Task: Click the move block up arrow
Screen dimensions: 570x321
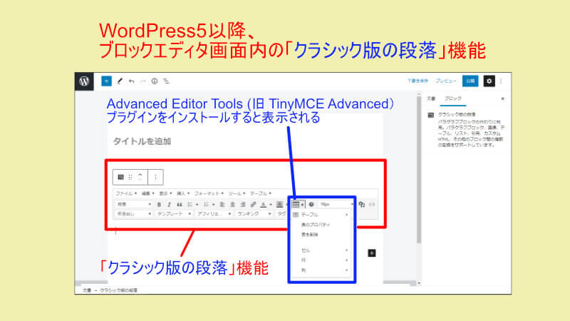Action: (x=140, y=175)
